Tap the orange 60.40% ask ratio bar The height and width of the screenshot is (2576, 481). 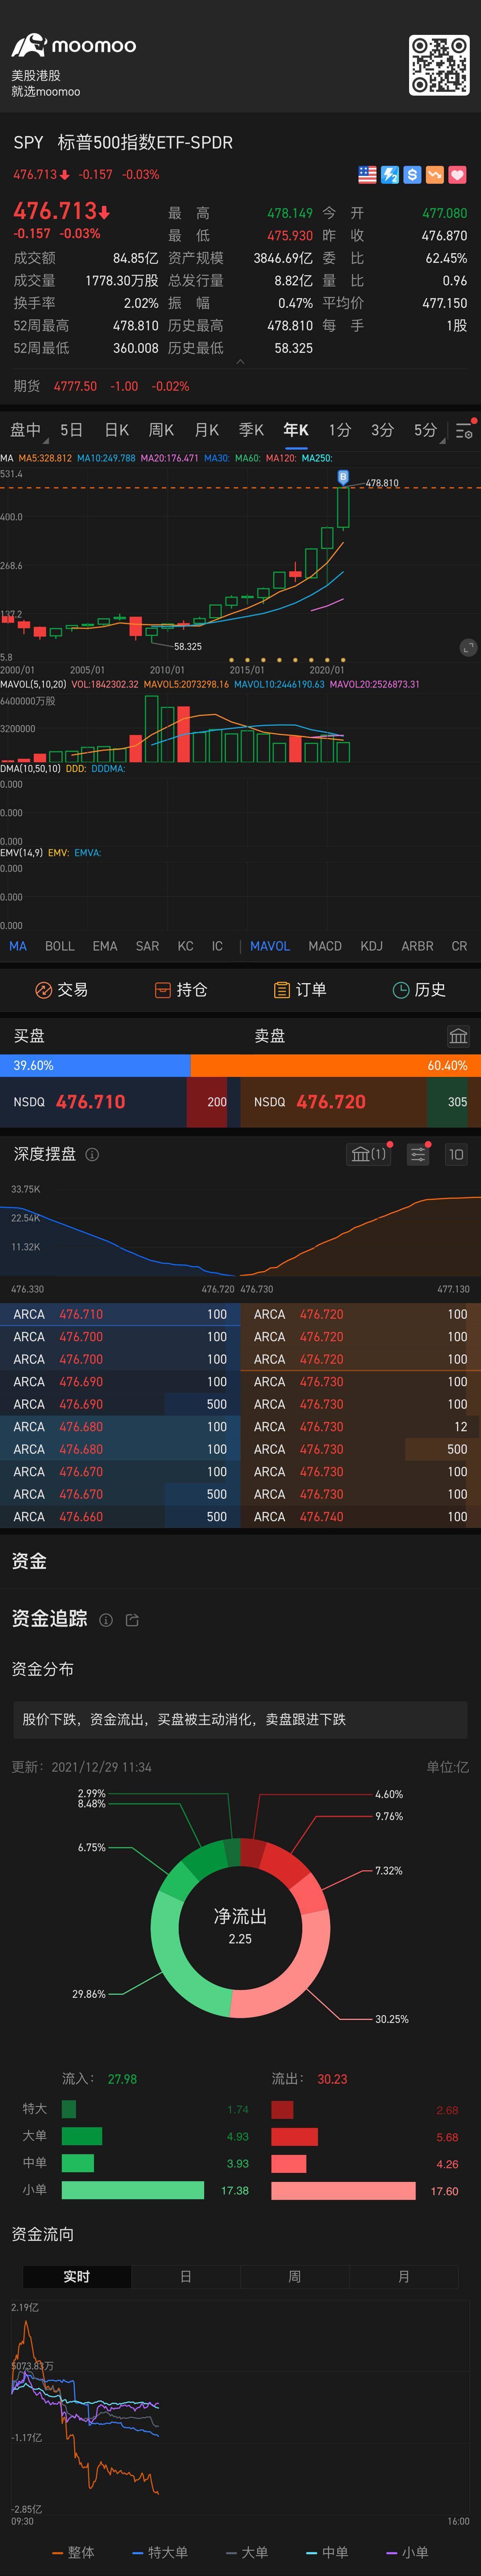[336, 1066]
